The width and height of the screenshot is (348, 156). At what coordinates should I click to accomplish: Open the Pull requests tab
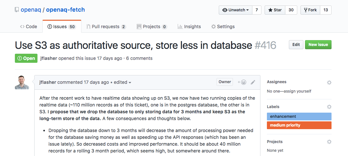pyautogui.click(x=106, y=27)
